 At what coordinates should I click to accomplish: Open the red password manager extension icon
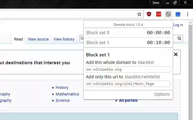(x=159, y=14)
